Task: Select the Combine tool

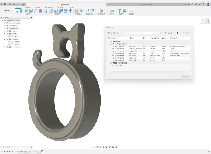Action: point(61,11)
